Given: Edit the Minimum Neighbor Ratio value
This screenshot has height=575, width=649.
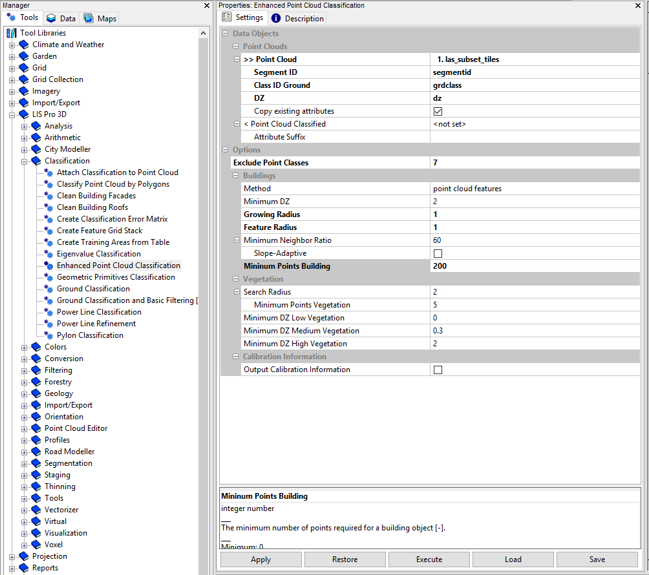Looking at the screenshot, I should 535,240.
